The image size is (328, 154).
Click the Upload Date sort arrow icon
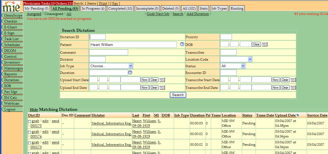coord(298,115)
